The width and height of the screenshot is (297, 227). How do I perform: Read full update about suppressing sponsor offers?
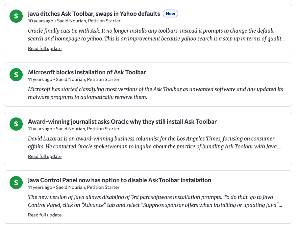point(45,215)
